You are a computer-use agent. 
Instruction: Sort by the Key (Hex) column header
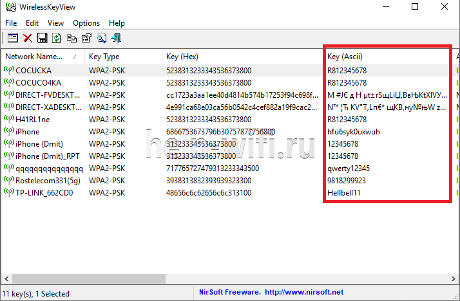tap(242, 57)
